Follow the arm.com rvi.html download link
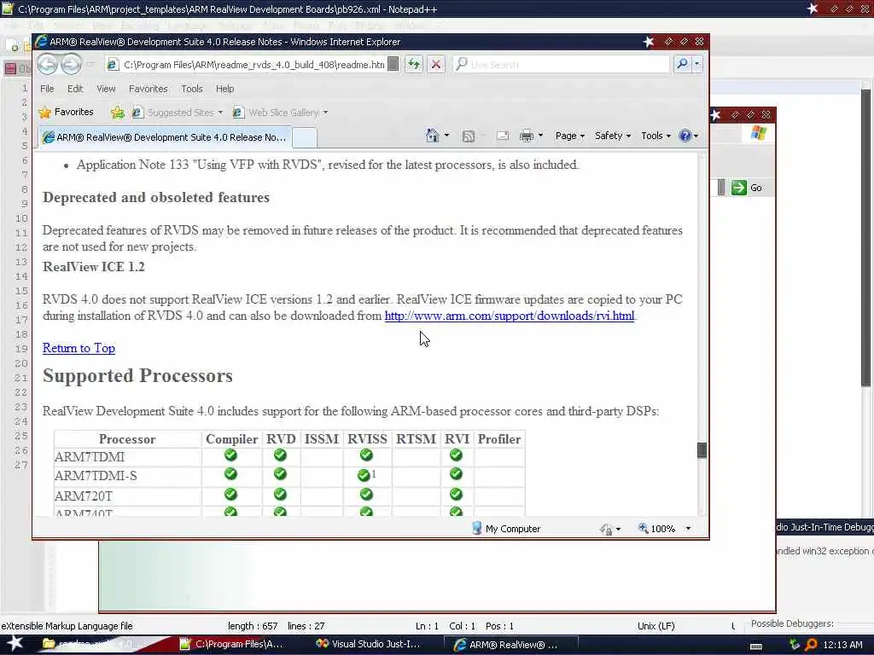This screenshot has height=655, width=874. 510,316
